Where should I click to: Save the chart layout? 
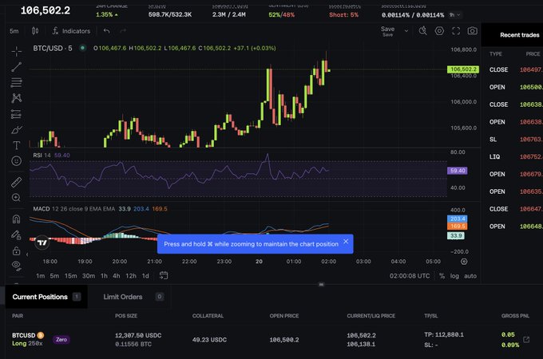(x=387, y=31)
